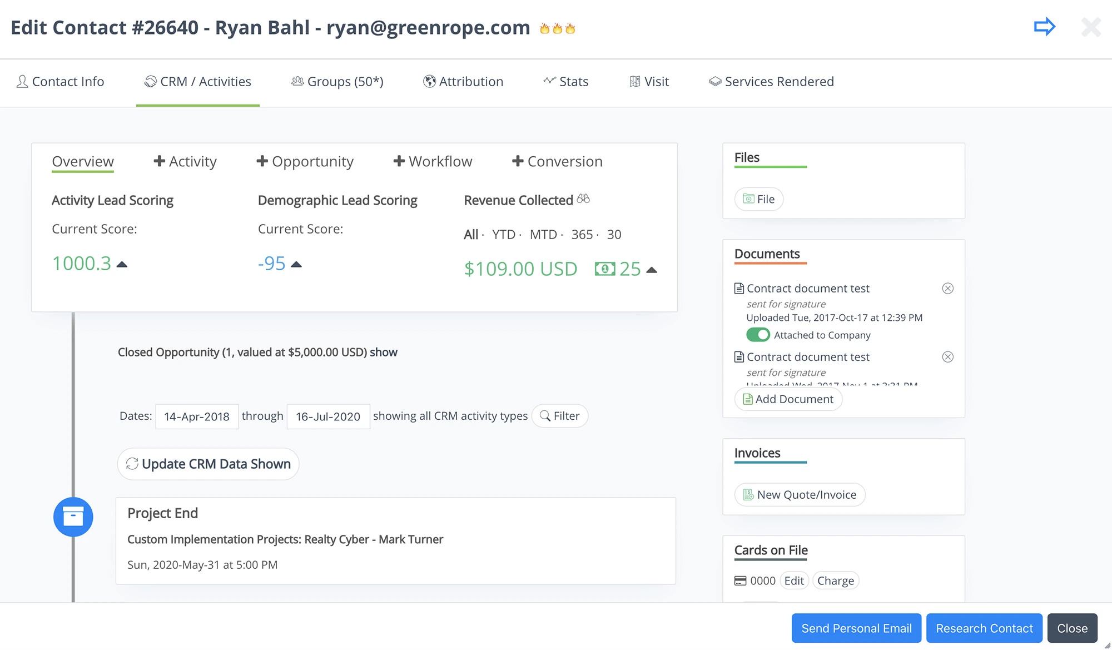Click the New Quote/Invoice button
Viewport: 1112px width, 650px height.
click(x=800, y=495)
